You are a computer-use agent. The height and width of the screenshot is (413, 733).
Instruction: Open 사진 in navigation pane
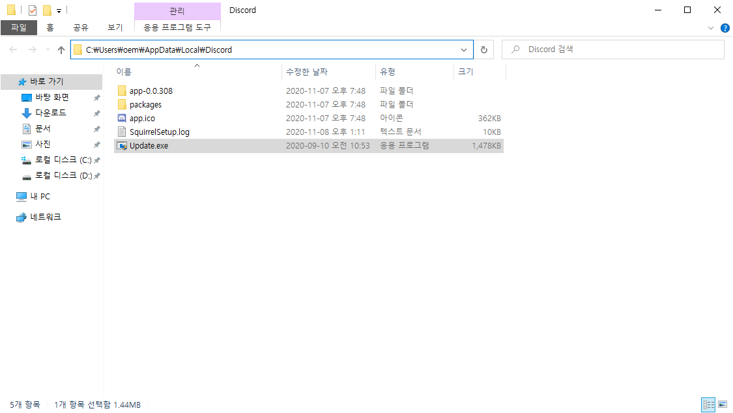pyautogui.click(x=42, y=144)
